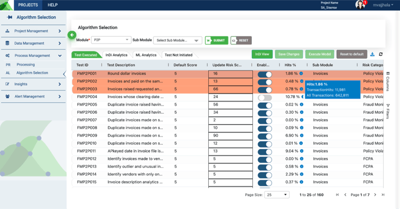The width and height of the screenshot is (400, 209).
Task: Go to the first page
Action: (x=337, y=194)
